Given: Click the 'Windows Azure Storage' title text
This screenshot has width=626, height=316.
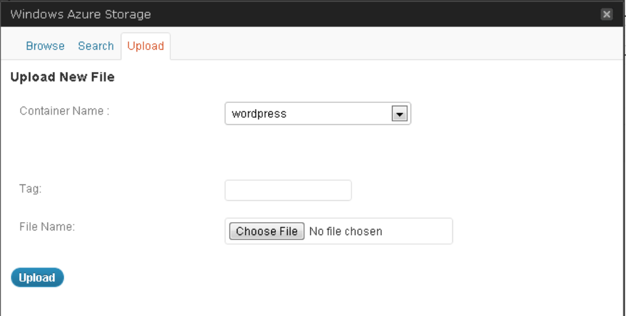Looking at the screenshot, I should pos(80,14).
